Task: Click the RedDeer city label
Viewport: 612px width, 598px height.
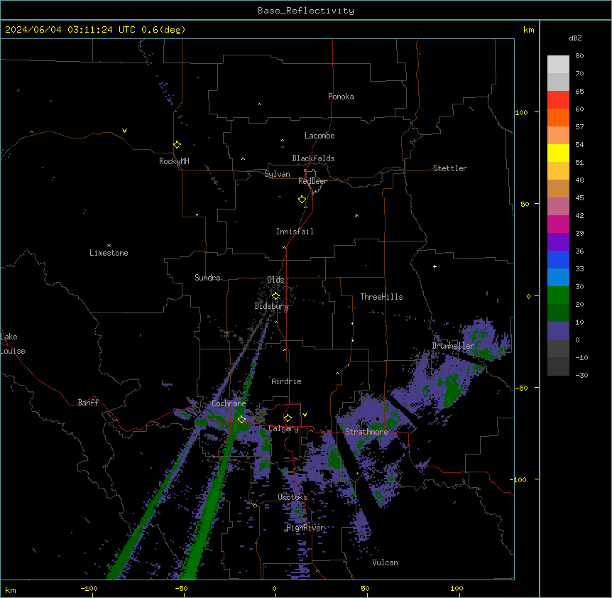Action: [x=312, y=181]
